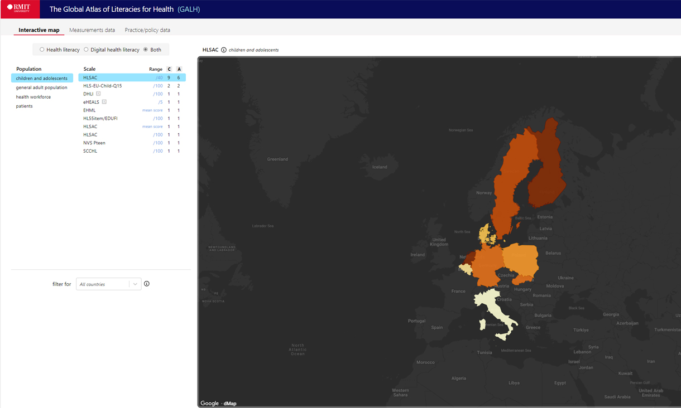Viewport: 681px width, 408px height.
Task: Click the D badge next to DHLI scale
Action: (x=98, y=94)
